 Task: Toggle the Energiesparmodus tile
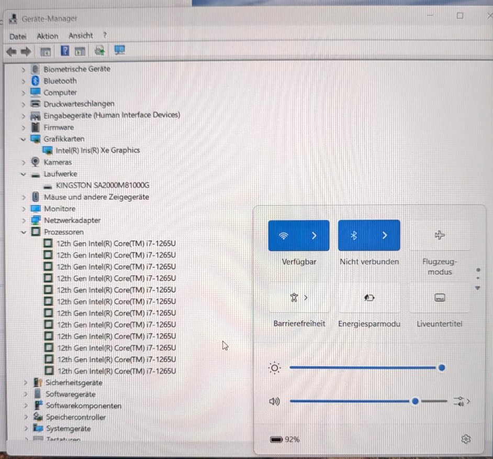[369, 298]
